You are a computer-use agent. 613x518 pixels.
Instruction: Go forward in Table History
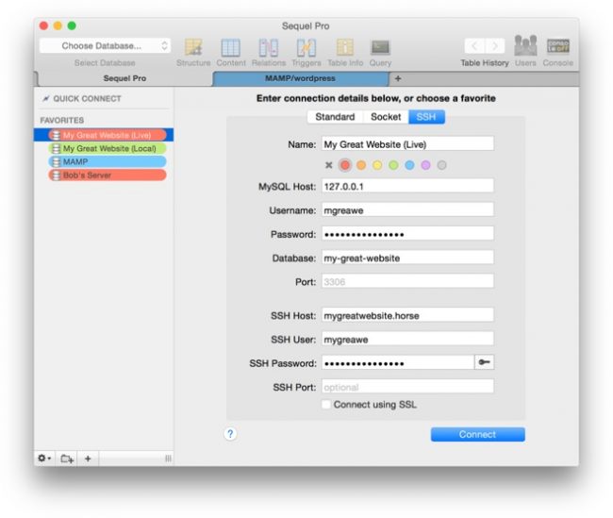click(x=495, y=46)
